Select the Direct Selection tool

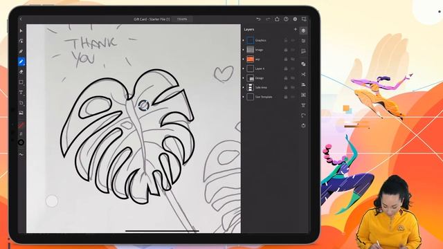21,41
